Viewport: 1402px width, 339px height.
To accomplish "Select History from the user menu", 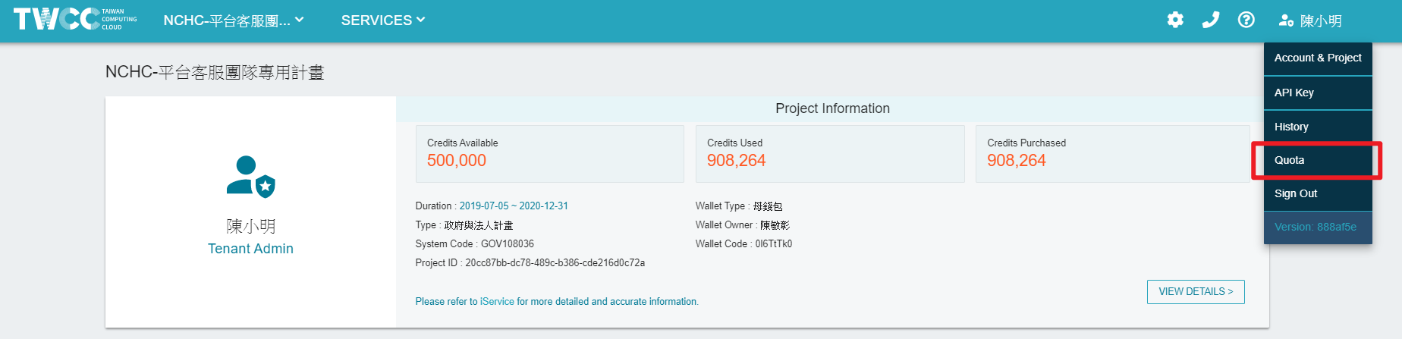I will click(x=1318, y=127).
